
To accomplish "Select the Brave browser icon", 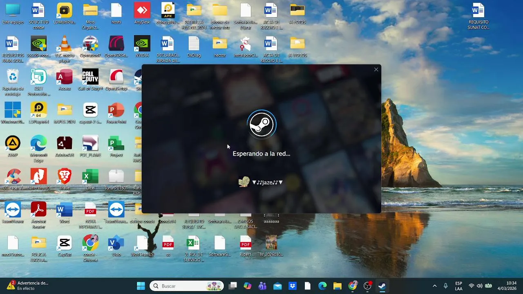I will pyautogui.click(x=65, y=179).
